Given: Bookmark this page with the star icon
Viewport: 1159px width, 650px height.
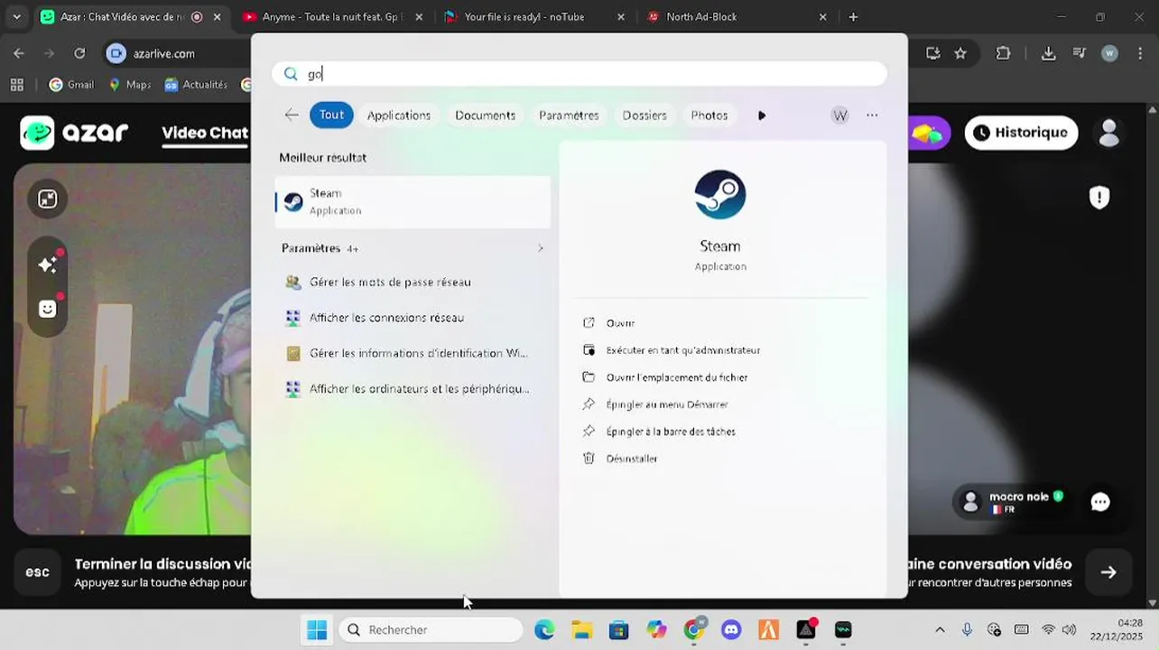Looking at the screenshot, I should point(960,53).
